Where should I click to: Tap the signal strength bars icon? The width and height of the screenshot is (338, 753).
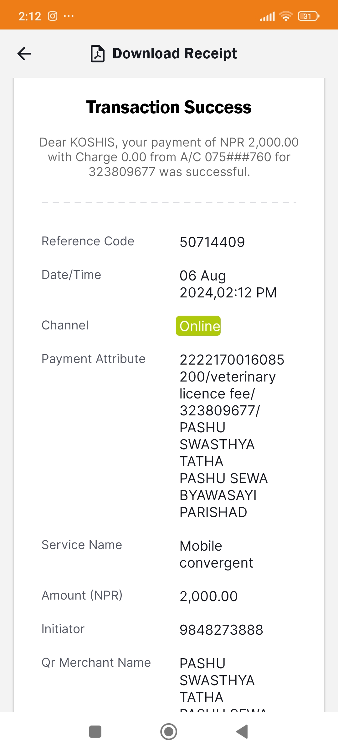(x=267, y=16)
